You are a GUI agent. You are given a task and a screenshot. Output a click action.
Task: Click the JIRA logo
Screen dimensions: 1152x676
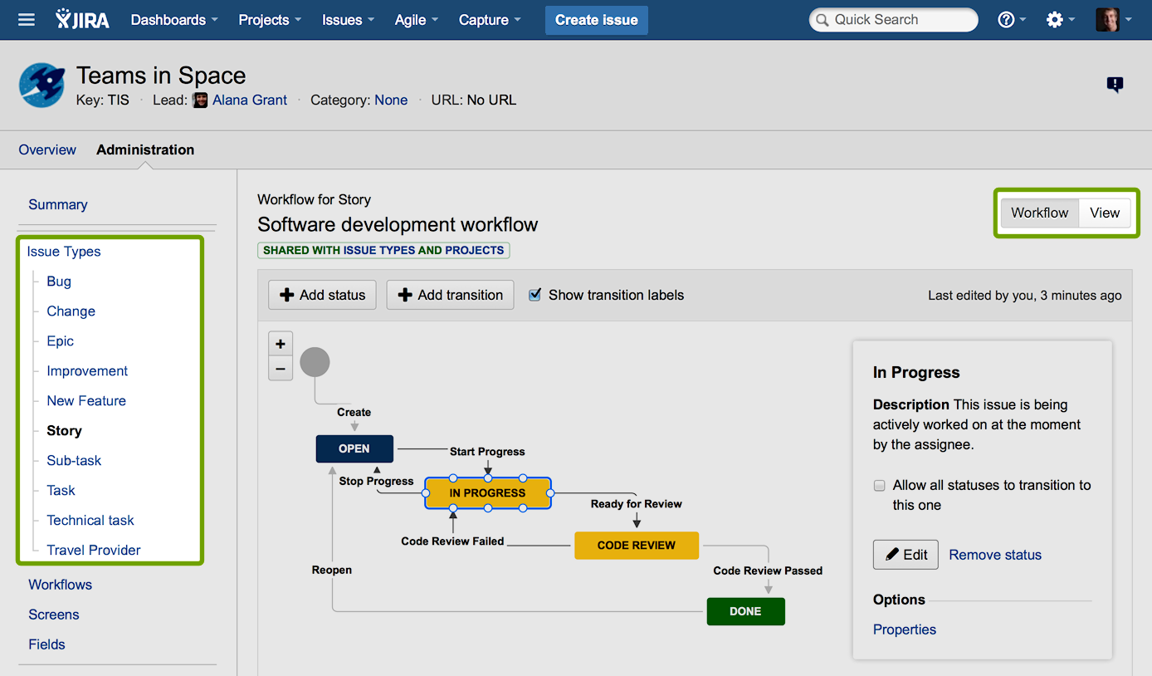click(x=82, y=19)
